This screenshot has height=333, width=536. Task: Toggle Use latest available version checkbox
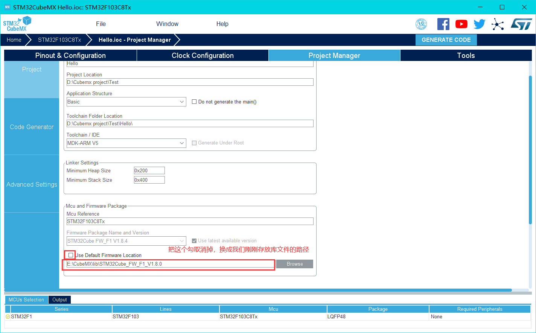click(194, 241)
